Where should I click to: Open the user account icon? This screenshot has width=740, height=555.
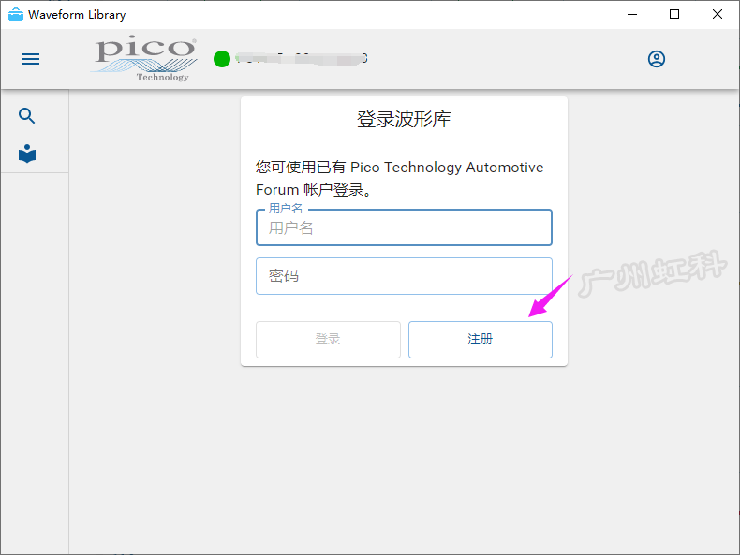656,59
